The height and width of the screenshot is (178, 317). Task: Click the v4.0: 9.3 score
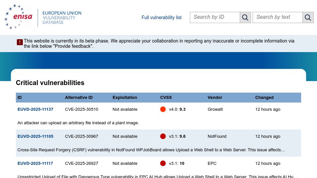177,109
